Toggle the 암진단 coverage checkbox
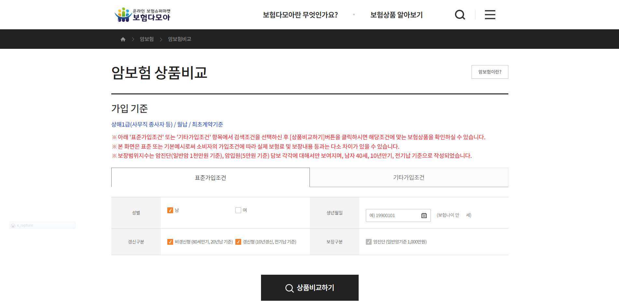Screen dimensions: 619x304 click(368, 242)
